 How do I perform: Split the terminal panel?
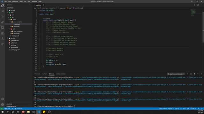coord(191,74)
